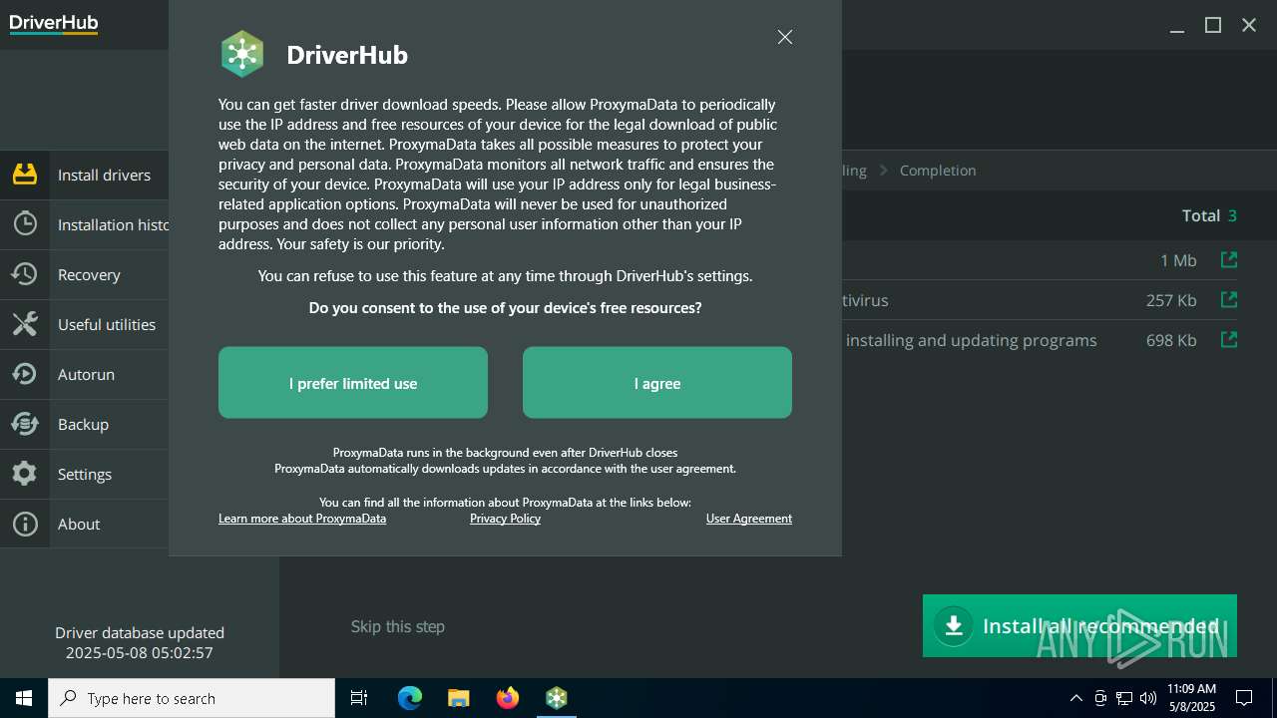Open the Backup section

(x=85, y=424)
